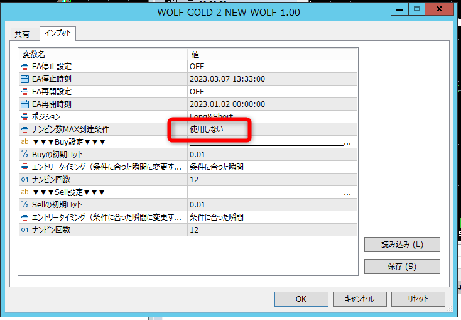Click the enum icon beside EA停止設定
461x320 pixels.
click(x=25, y=67)
